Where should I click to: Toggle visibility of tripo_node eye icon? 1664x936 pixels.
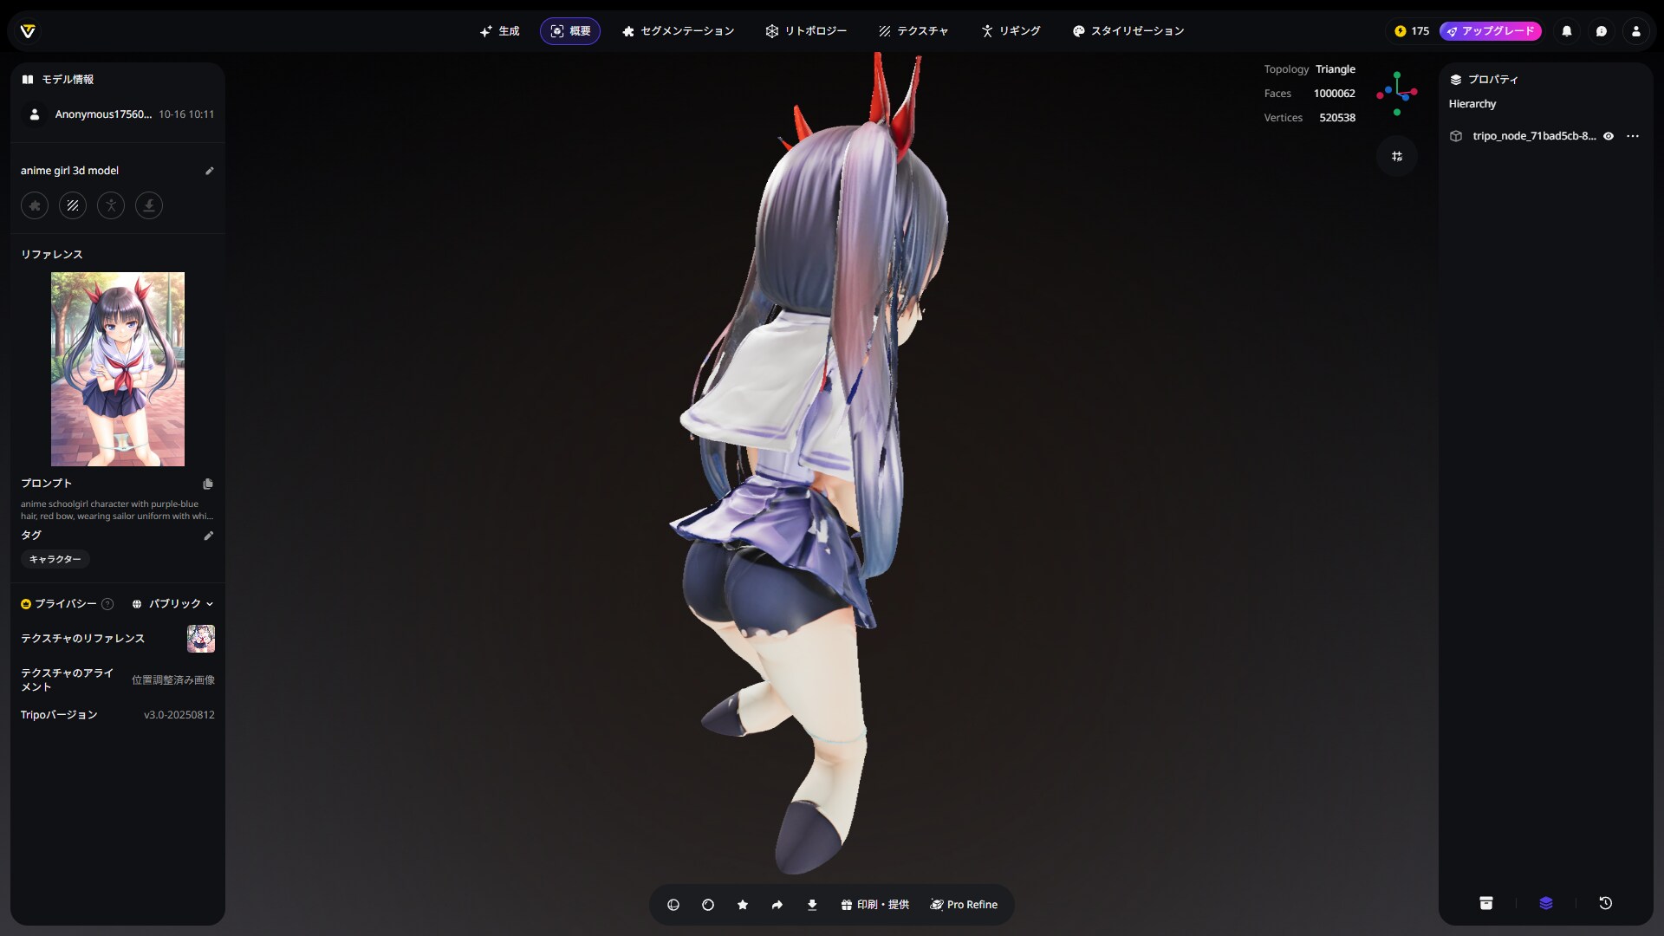click(1609, 136)
